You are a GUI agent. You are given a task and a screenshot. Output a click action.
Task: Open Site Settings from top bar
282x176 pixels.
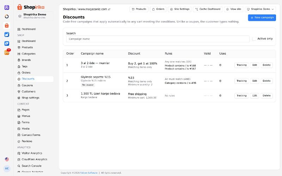[180, 9]
